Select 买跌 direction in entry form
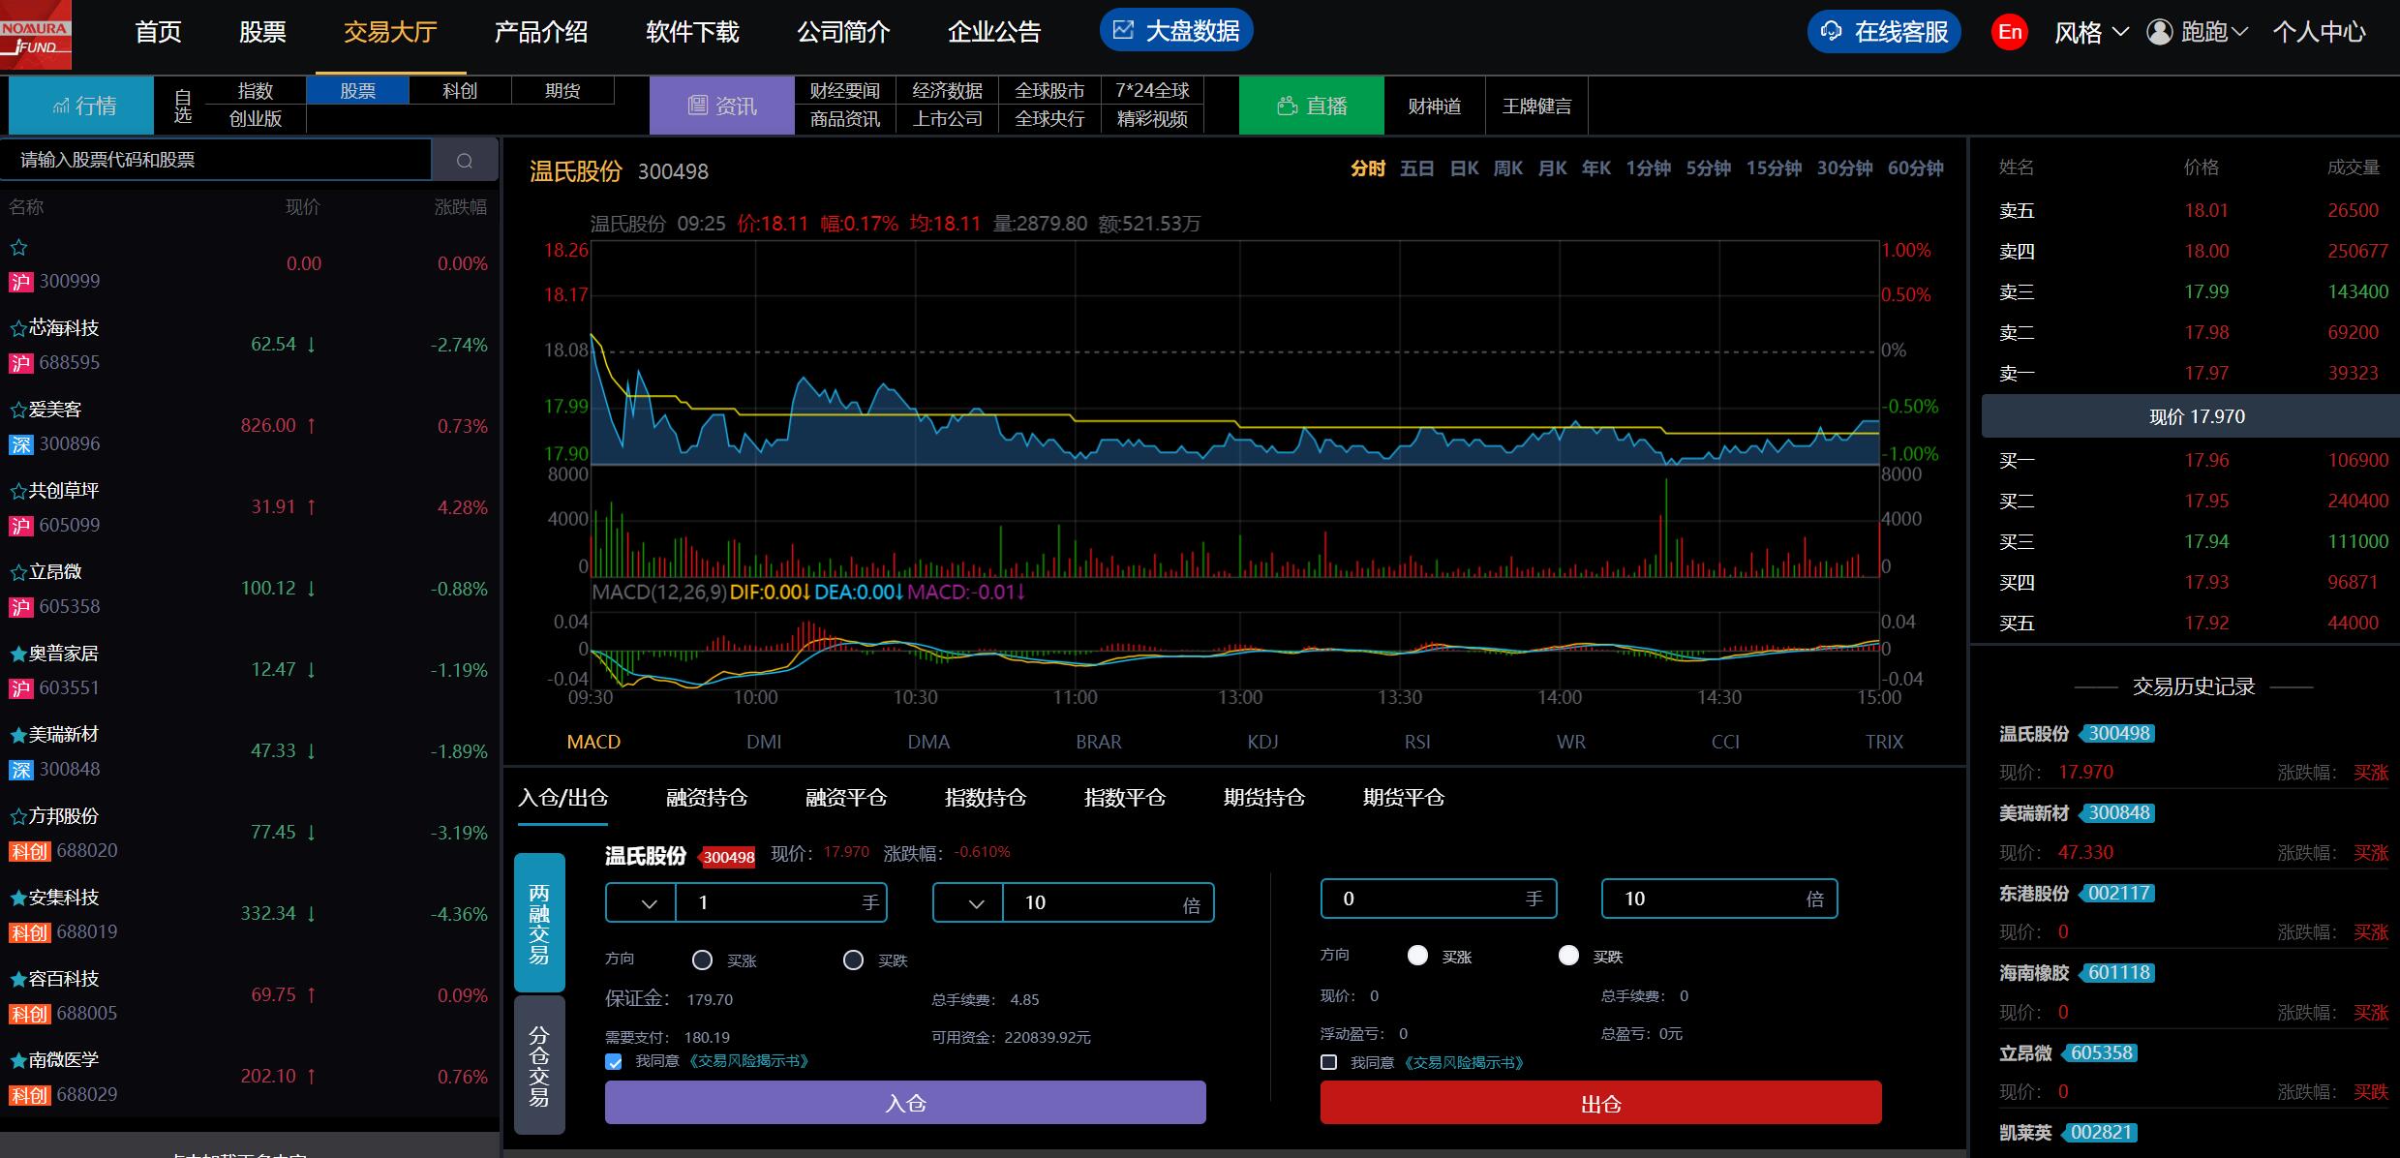Viewport: 2400px width, 1158px height. (x=853, y=960)
